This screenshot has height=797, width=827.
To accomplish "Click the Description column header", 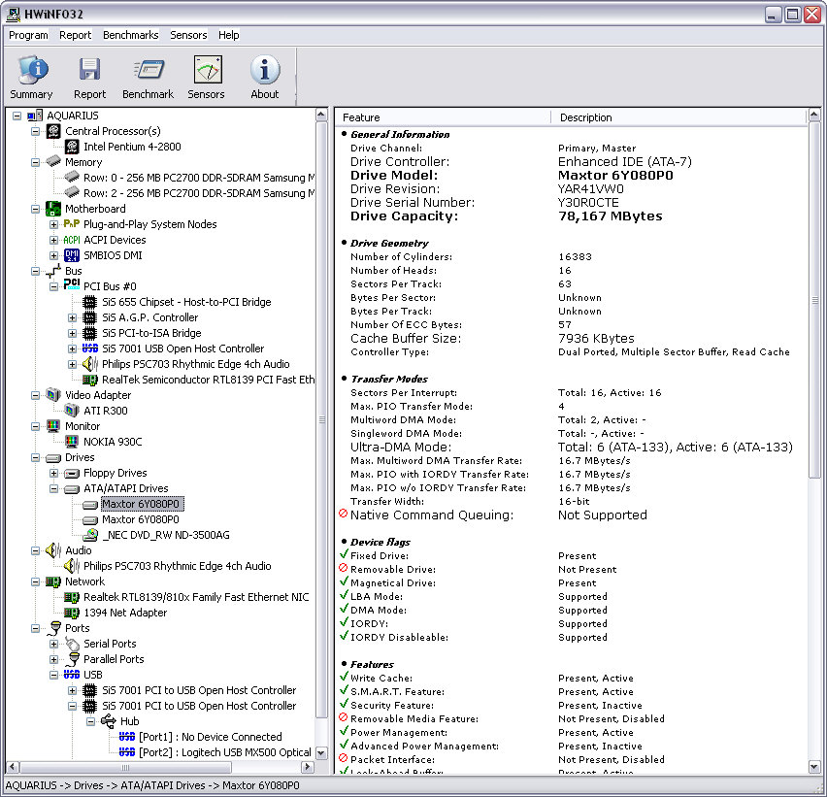I will click(678, 117).
